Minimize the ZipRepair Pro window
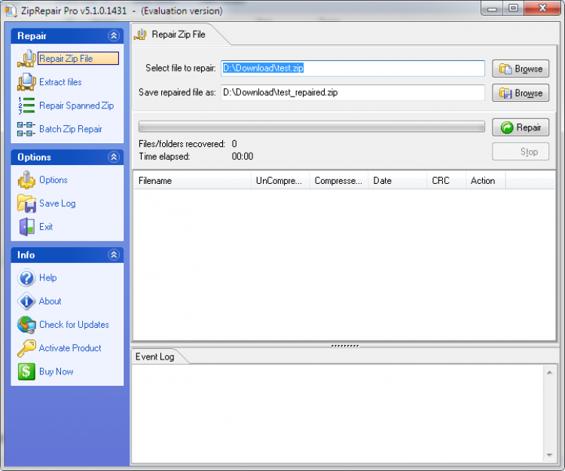The image size is (565, 471). 492,8
